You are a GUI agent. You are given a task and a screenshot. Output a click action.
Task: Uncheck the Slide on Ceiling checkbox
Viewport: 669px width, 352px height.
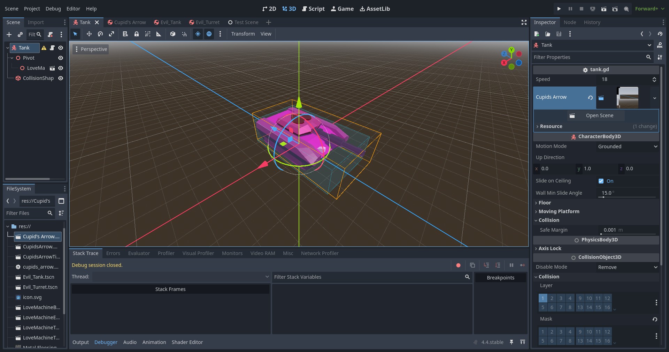pyautogui.click(x=601, y=181)
